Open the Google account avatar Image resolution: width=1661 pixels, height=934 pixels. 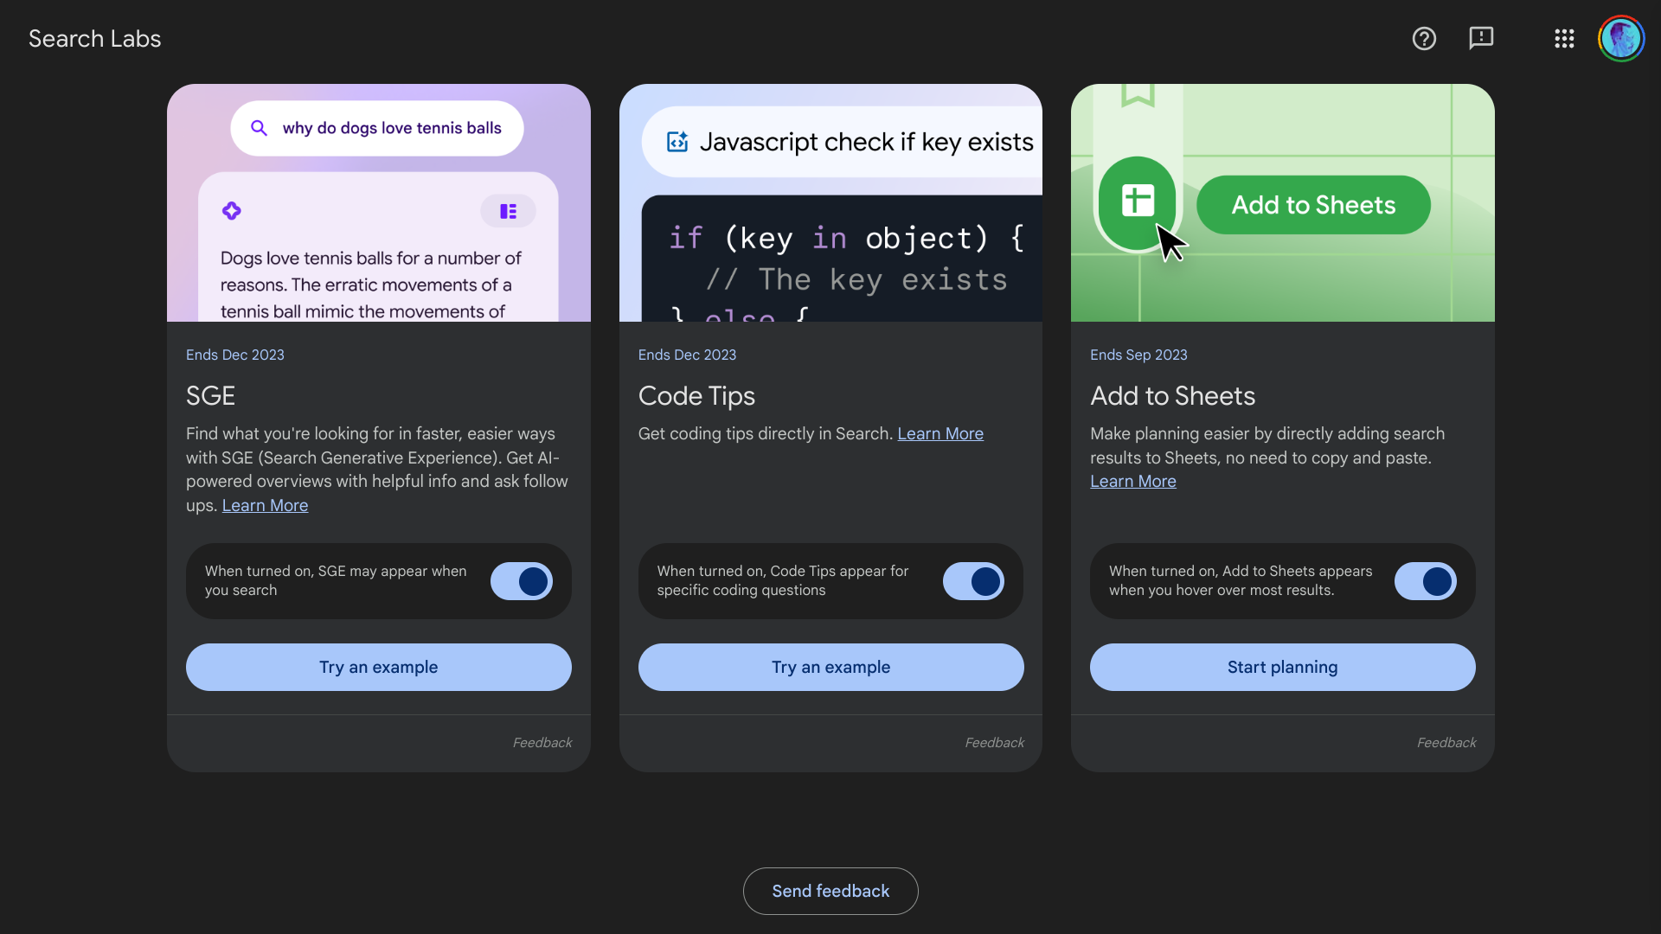pyautogui.click(x=1621, y=39)
